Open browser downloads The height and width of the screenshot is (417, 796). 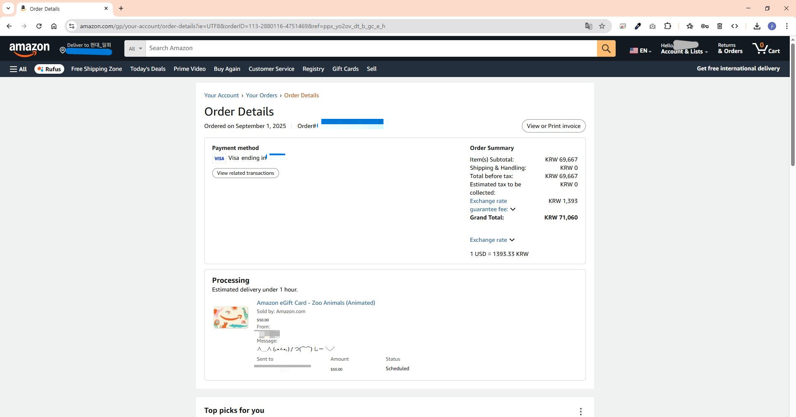point(757,26)
